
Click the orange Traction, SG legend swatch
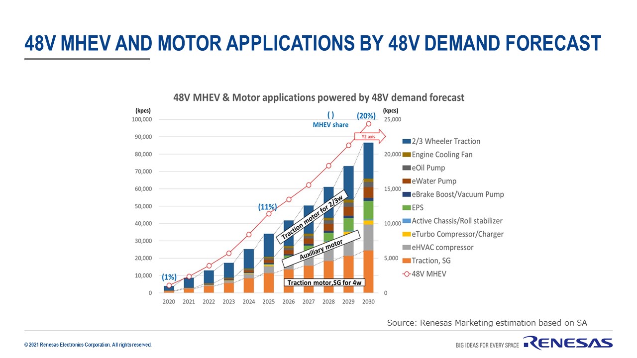pos(406,261)
